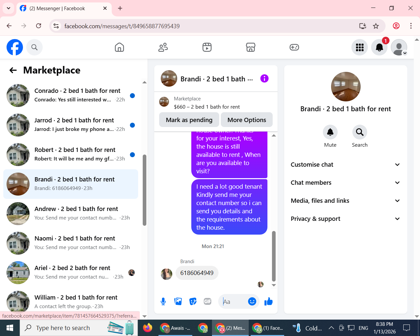Click listing photo in right panel

click(x=346, y=87)
